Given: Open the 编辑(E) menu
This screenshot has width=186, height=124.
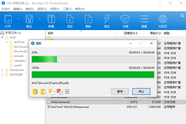Looking at the screenshot, I should pyautogui.click(x=18, y=9).
